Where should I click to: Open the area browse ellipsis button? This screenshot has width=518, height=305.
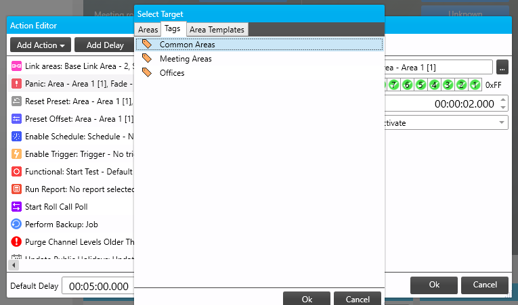[502, 68]
